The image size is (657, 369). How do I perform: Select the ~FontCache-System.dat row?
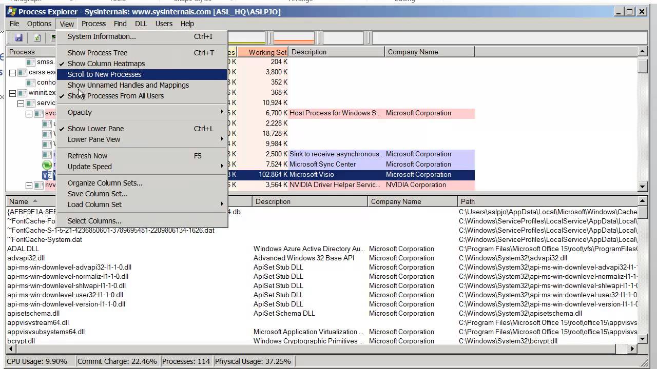point(322,239)
